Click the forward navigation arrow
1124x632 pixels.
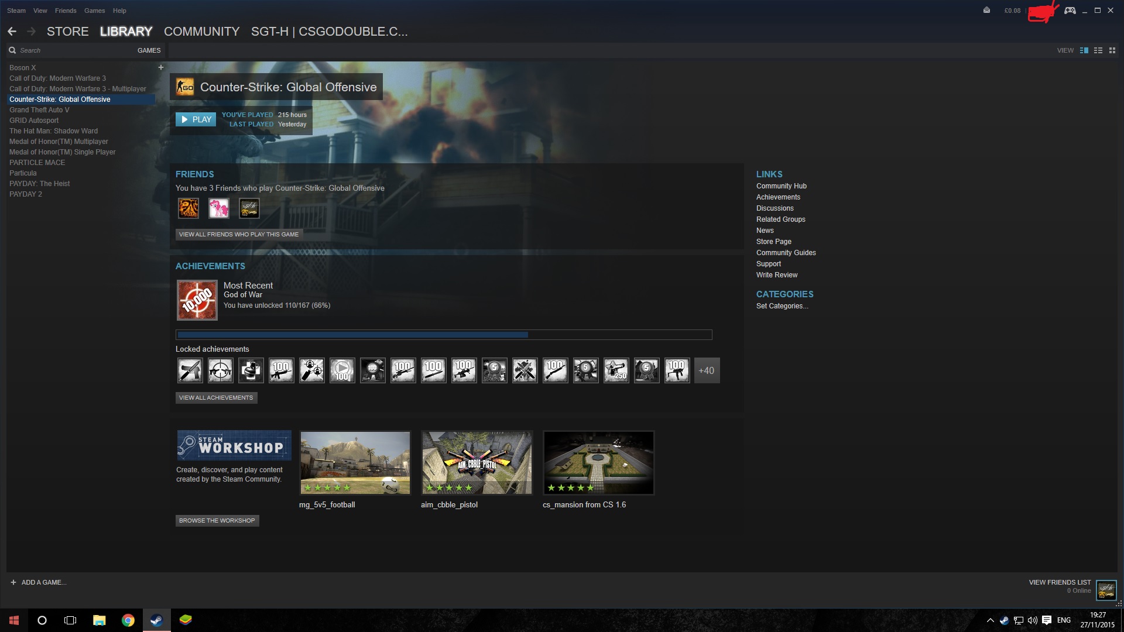pyautogui.click(x=32, y=32)
